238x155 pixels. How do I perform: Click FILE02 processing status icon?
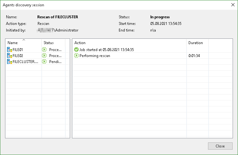[45, 56]
